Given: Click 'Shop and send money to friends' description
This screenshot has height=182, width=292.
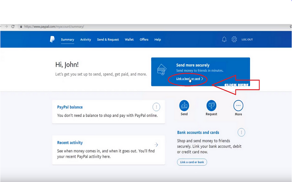Looking at the screenshot, I should [209, 146].
